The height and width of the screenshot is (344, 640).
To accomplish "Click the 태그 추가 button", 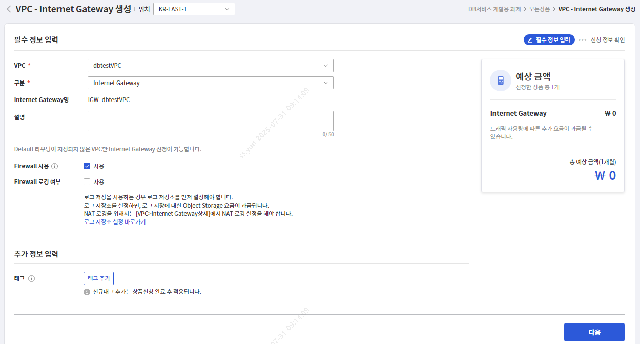I will click(x=98, y=278).
